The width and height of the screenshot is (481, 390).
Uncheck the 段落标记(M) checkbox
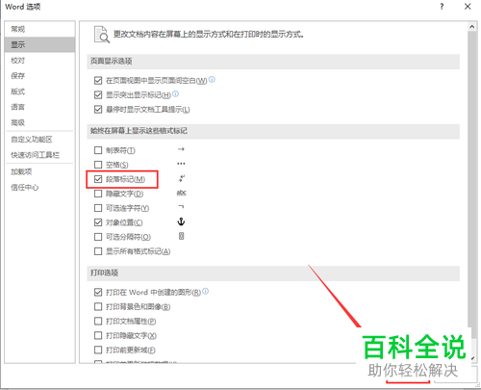[98, 179]
